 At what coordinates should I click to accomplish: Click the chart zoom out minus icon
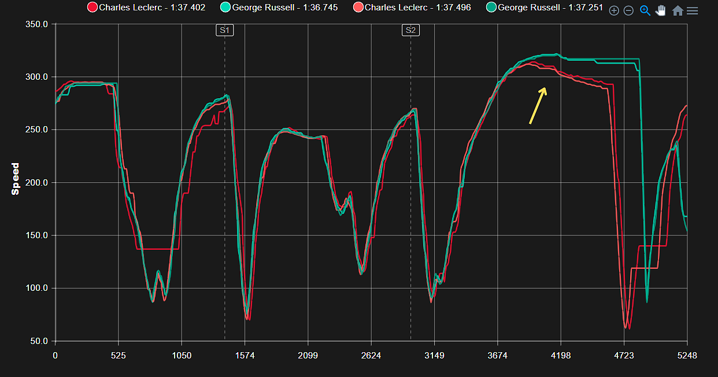629,10
